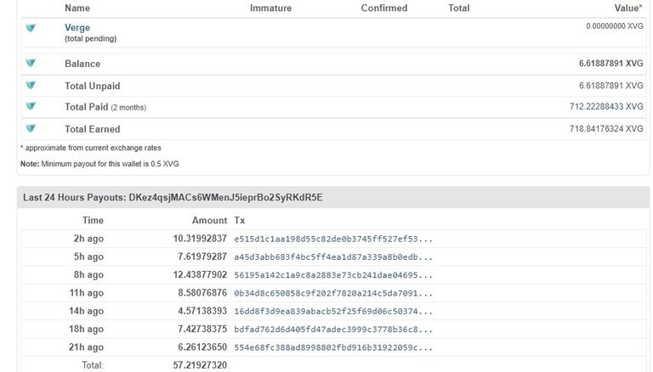Select the Balance value 6.61887891 XVG
The image size is (653, 372).
pos(611,63)
